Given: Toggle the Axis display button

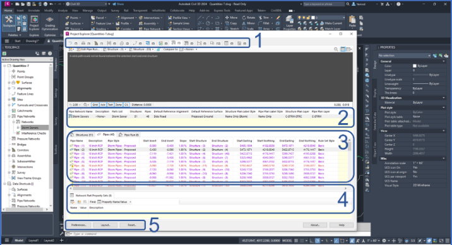Looking at the screenshot, I should click(x=103, y=105).
